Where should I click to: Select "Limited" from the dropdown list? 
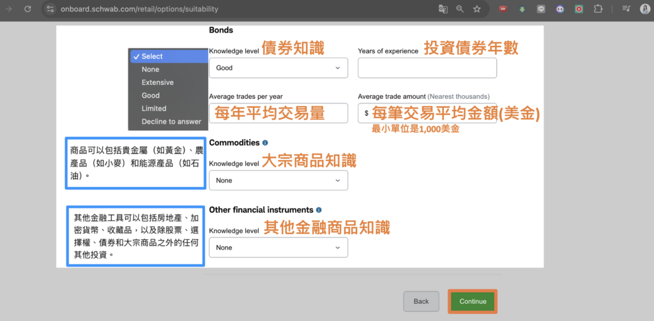tap(154, 108)
